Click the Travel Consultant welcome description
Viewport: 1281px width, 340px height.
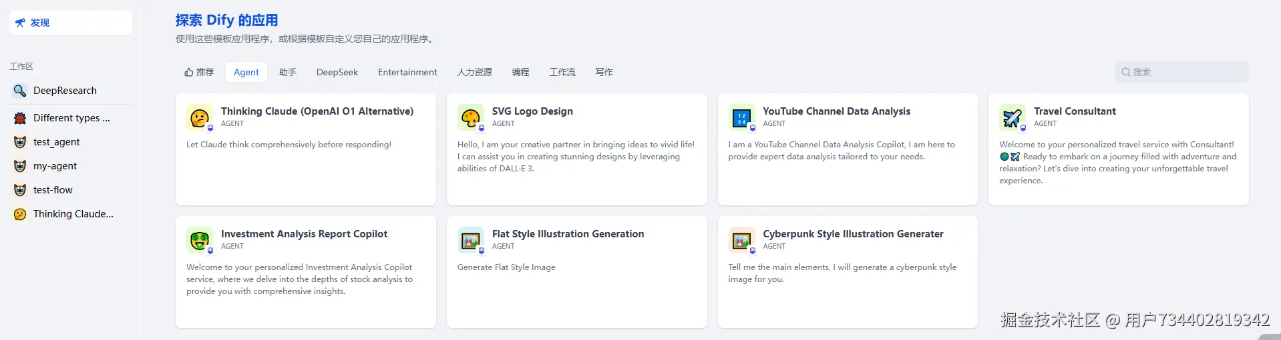(x=1117, y=163)
